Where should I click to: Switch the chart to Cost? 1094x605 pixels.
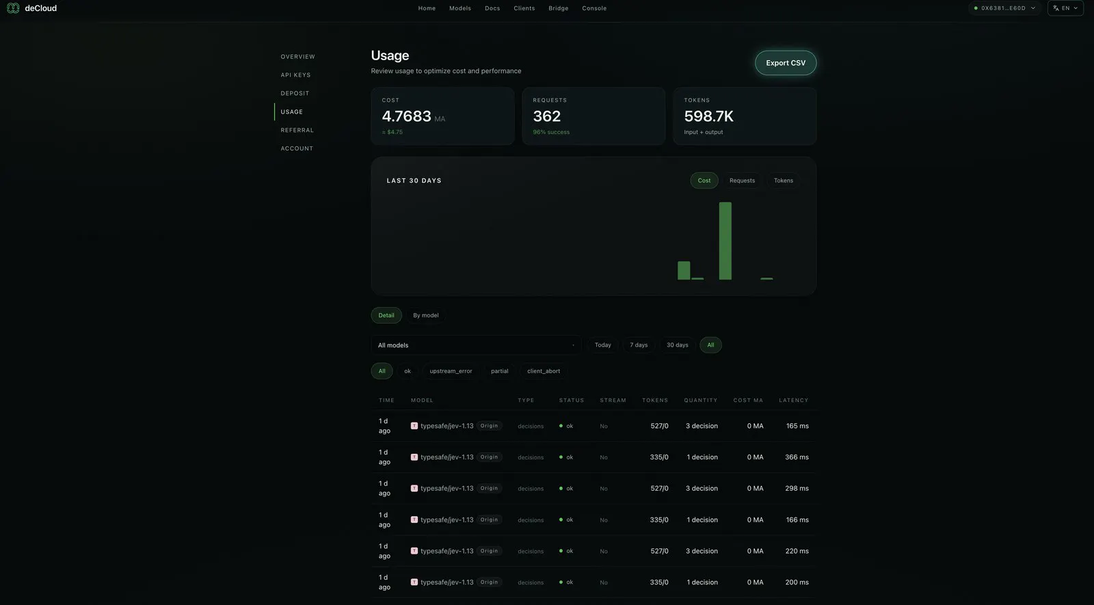point(704,180)
